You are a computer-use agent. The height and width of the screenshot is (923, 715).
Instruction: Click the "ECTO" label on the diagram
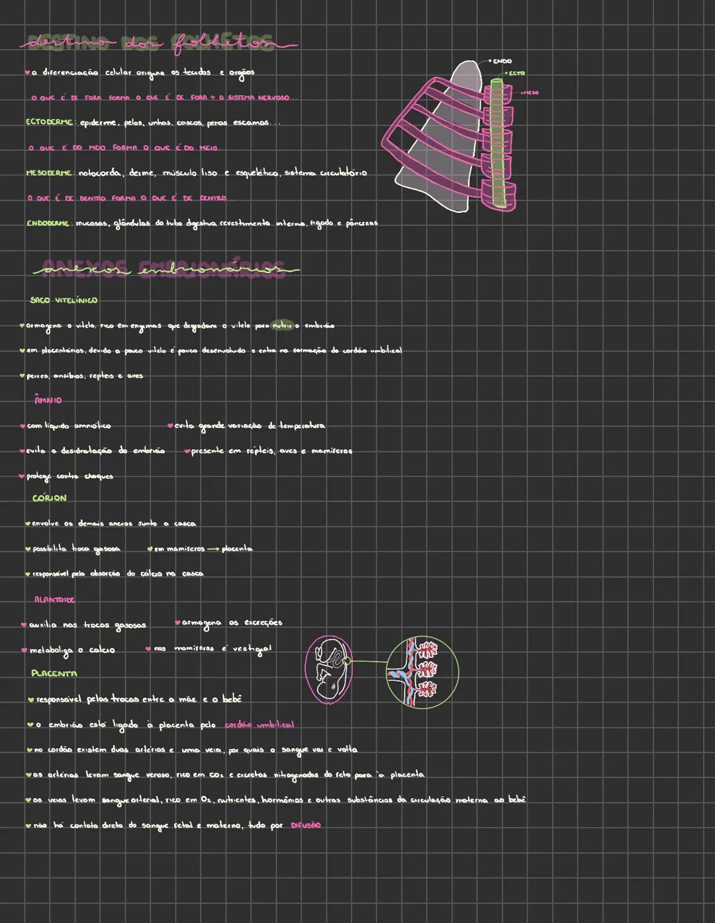516,73
